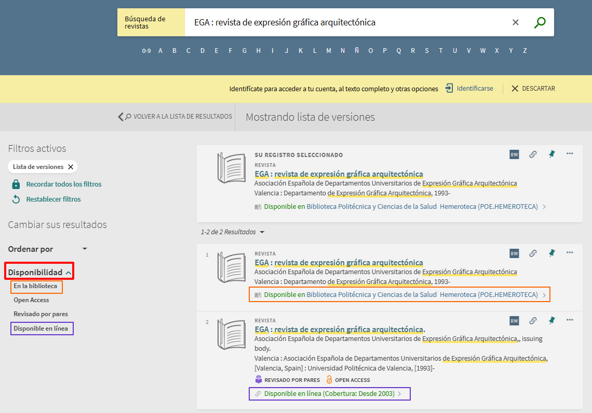
Task: Click permalink icon on result 2
Action: (533, 321)
